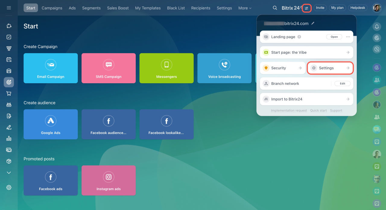The image size is (386, 210).
Task: Open the box-shaped sidebar icon
Action: point(9,161)
